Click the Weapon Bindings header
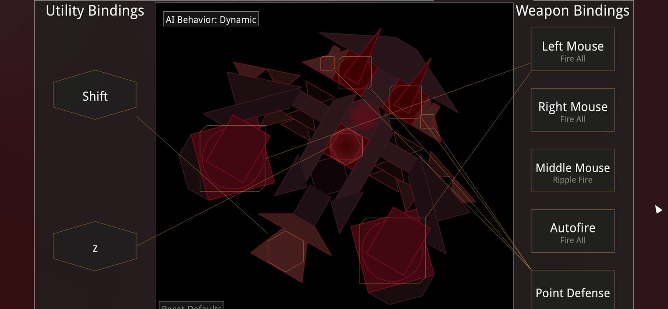The height and width of the screenshot is (309, 668). [572, 10]
